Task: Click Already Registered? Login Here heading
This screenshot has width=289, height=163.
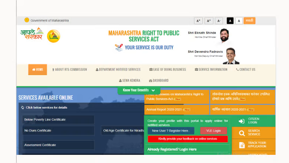Action: 172,149
